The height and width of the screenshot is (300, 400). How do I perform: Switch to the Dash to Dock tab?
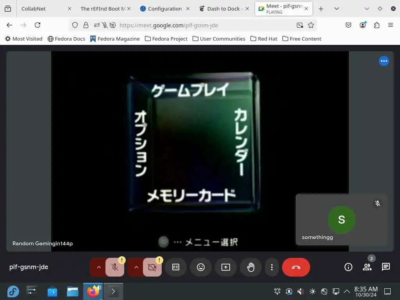pyautogui.click(x=225, y=9)
